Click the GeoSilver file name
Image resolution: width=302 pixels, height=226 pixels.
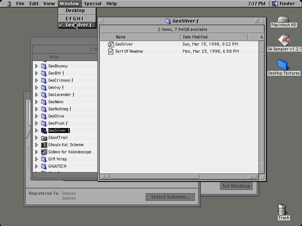124,44
